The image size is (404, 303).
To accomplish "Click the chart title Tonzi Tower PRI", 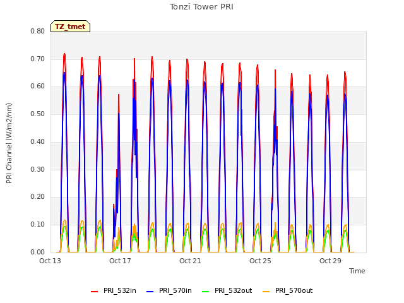I will click(201, 7).
